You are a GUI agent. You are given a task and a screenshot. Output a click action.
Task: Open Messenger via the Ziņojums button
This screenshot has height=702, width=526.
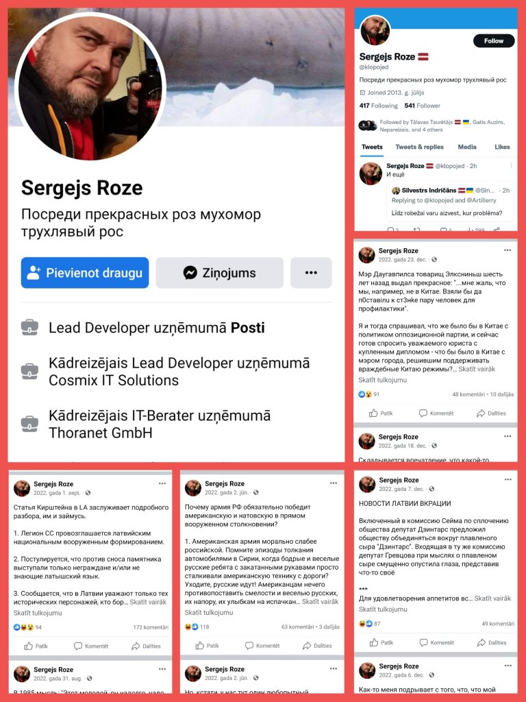click(220, 273)
